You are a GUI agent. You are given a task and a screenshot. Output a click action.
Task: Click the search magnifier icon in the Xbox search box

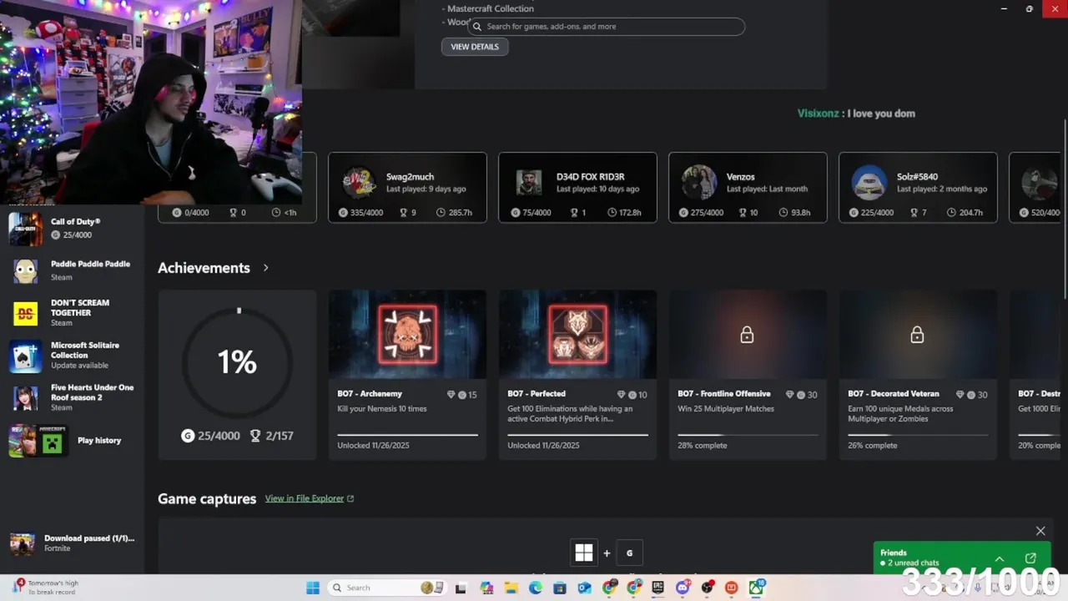pyautogui.click(x=477, y=27)
